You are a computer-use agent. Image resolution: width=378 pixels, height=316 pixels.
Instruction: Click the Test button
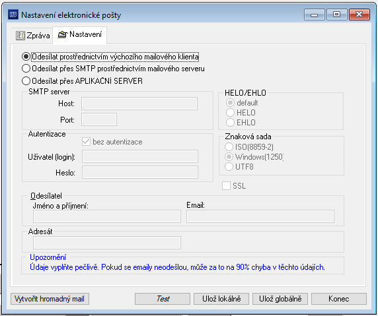[163, 299]
